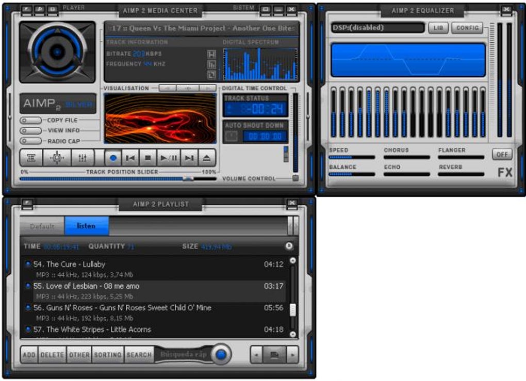Screen dimensions: 526x381
Task: Switch to the listen playlist tab
Action: pyautogui.click(x=86, y=226)
